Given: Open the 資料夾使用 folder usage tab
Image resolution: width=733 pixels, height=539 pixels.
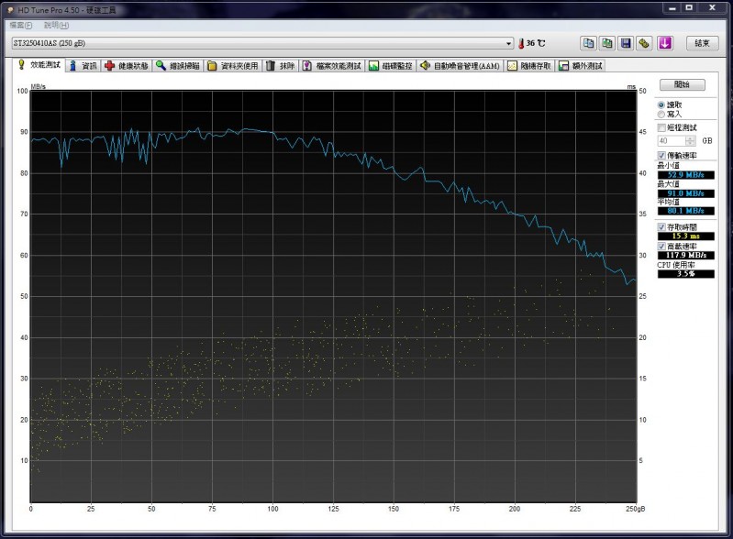Looking at the screenshot, I should (233, 66).
